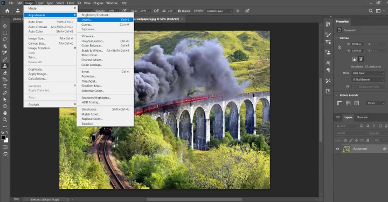
Task: Expand the Mode submenu
Action: click(51, 9)
